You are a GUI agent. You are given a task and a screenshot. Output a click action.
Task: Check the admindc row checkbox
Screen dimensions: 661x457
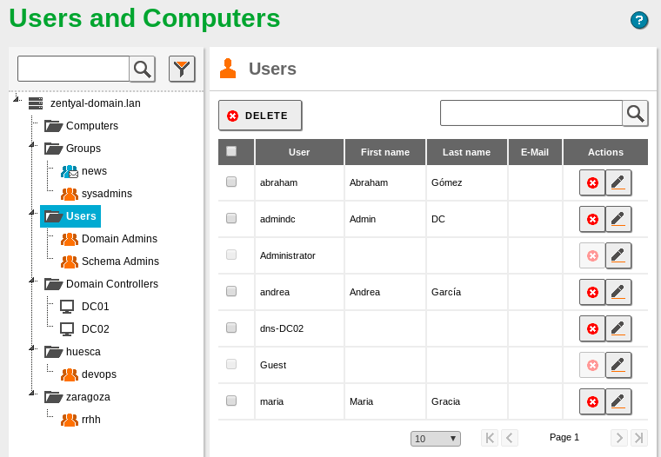point(231,218)
